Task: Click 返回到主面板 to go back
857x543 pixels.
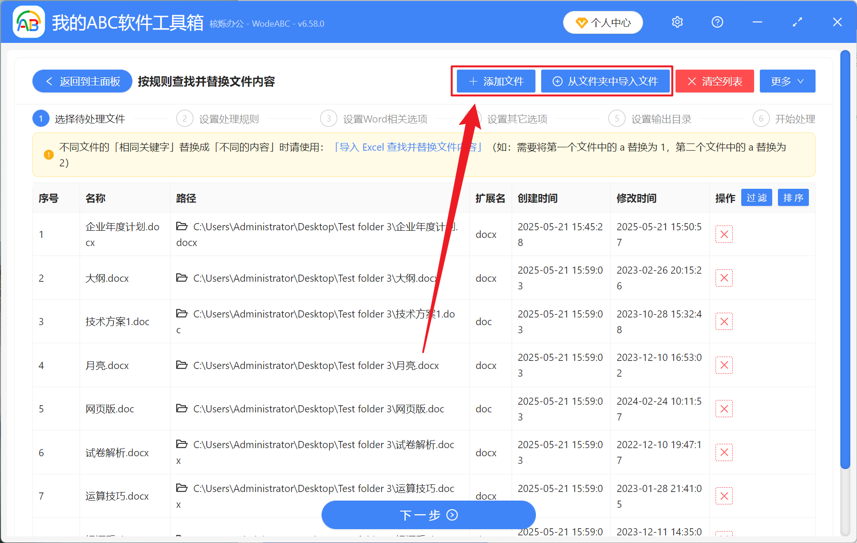Action: 82,81
